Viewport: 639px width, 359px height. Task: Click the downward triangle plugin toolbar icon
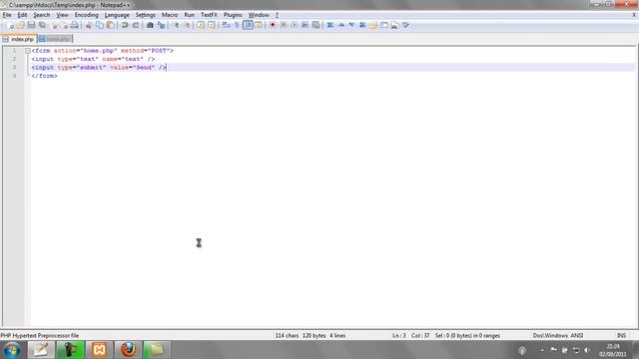tap(351, 25)
